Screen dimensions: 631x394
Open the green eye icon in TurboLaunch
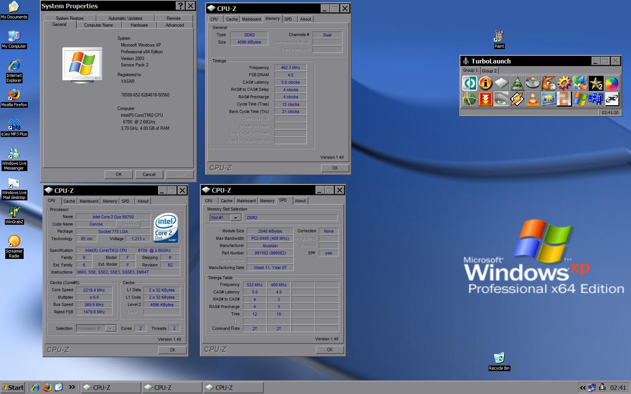[x=501, y=99]
